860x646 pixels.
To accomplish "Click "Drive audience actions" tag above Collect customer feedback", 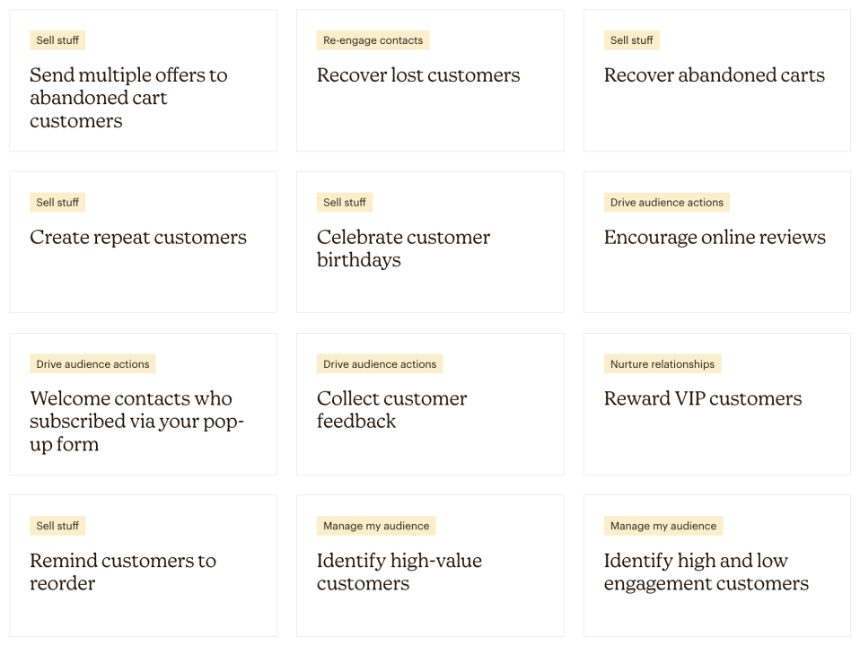I will 380,364.
